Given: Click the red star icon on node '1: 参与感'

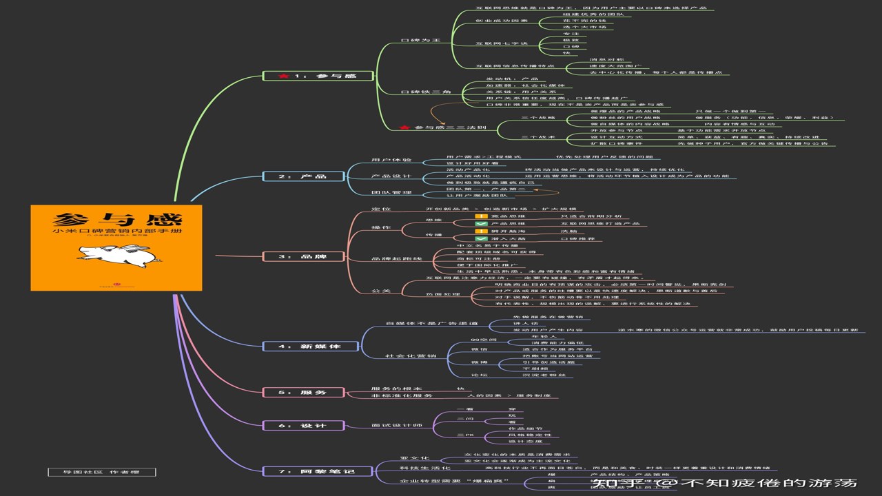Looking at the screenshot, I should (283, 76).
